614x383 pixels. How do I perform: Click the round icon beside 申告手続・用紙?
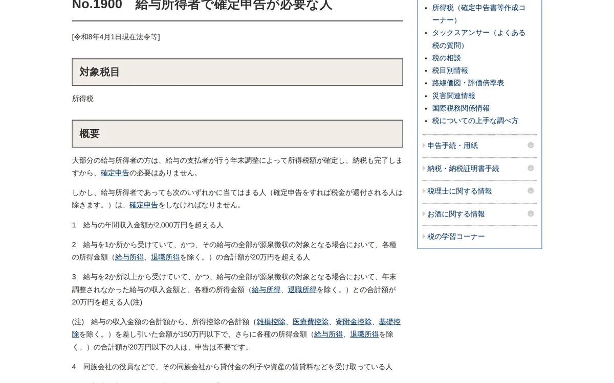point(531,146)
